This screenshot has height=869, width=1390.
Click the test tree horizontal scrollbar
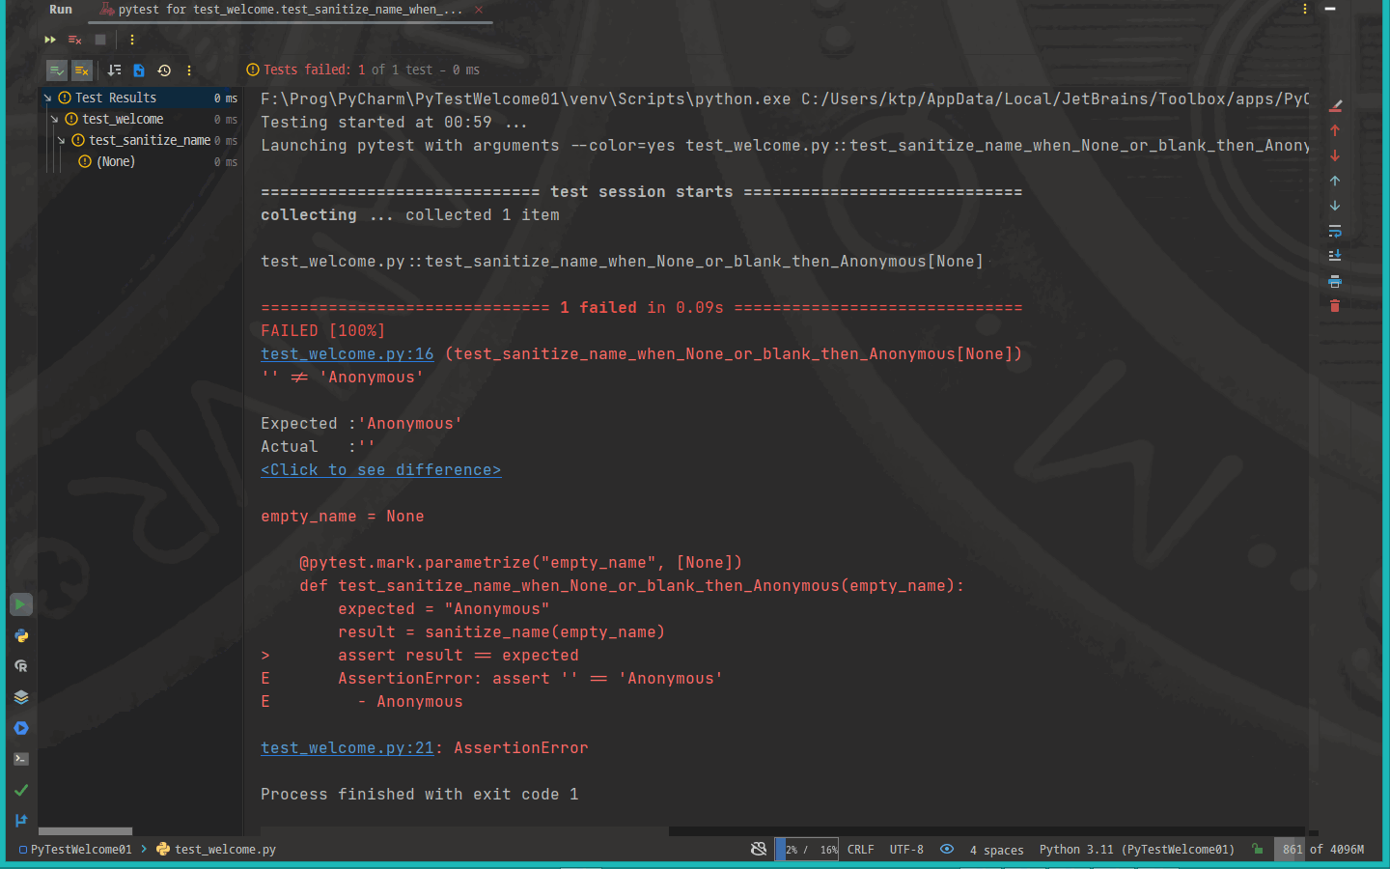click(85, 831)
